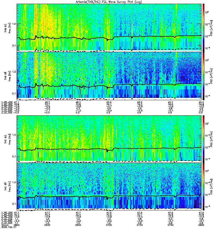Click the 0720 time axis label
Viewport: 215px width, 229px height.
click(x=140, y=225)
